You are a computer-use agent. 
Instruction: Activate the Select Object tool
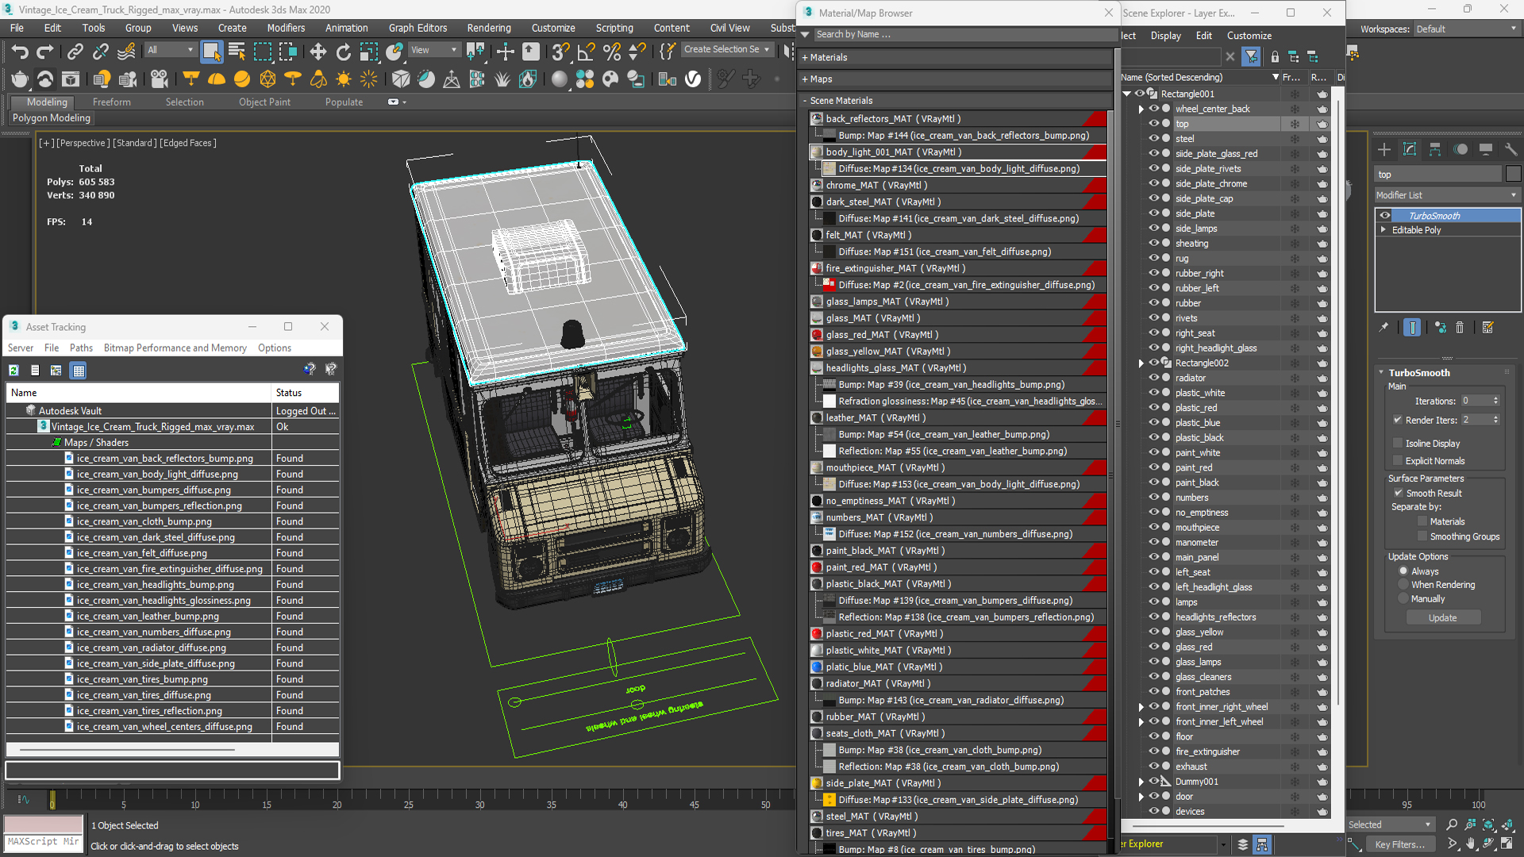[x=211, y=52]
